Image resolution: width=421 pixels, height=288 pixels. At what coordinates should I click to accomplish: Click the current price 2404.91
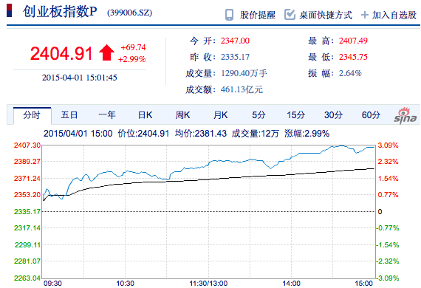(61, 53)
